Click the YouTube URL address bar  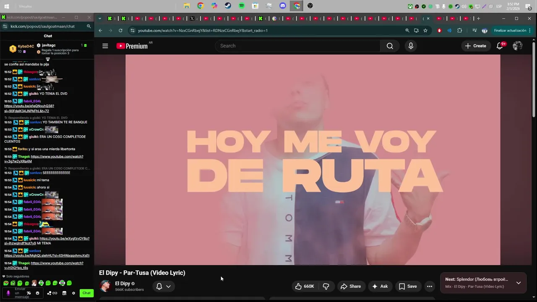pyautogui.click(x=268, y=31)
